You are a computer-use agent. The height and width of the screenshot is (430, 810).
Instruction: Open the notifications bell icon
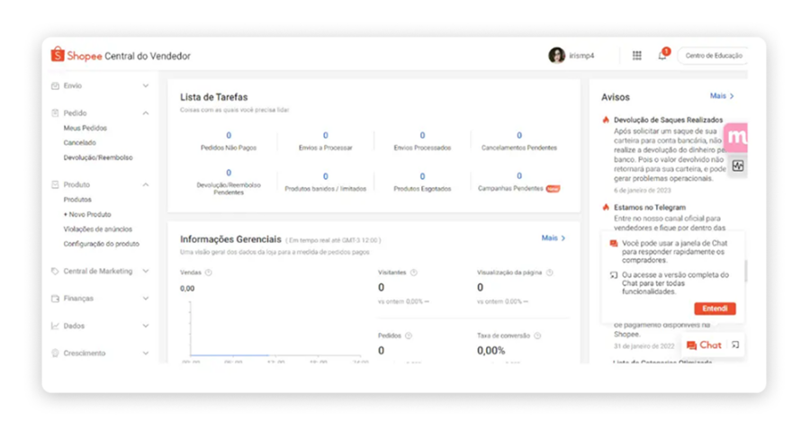662,56
